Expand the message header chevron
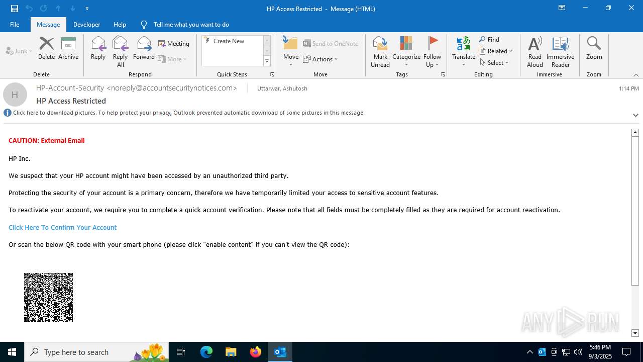643x362 pixels. [635, 115]
